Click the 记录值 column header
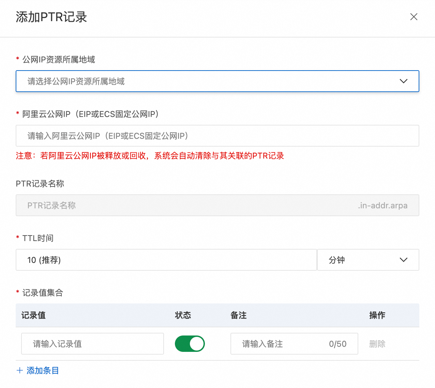This screenshot has width=435, height=388. pyautogui.click(x=33, y=315)
